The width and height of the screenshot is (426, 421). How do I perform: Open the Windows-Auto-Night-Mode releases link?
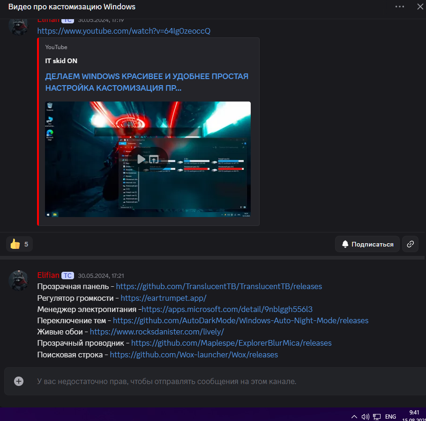241,320
